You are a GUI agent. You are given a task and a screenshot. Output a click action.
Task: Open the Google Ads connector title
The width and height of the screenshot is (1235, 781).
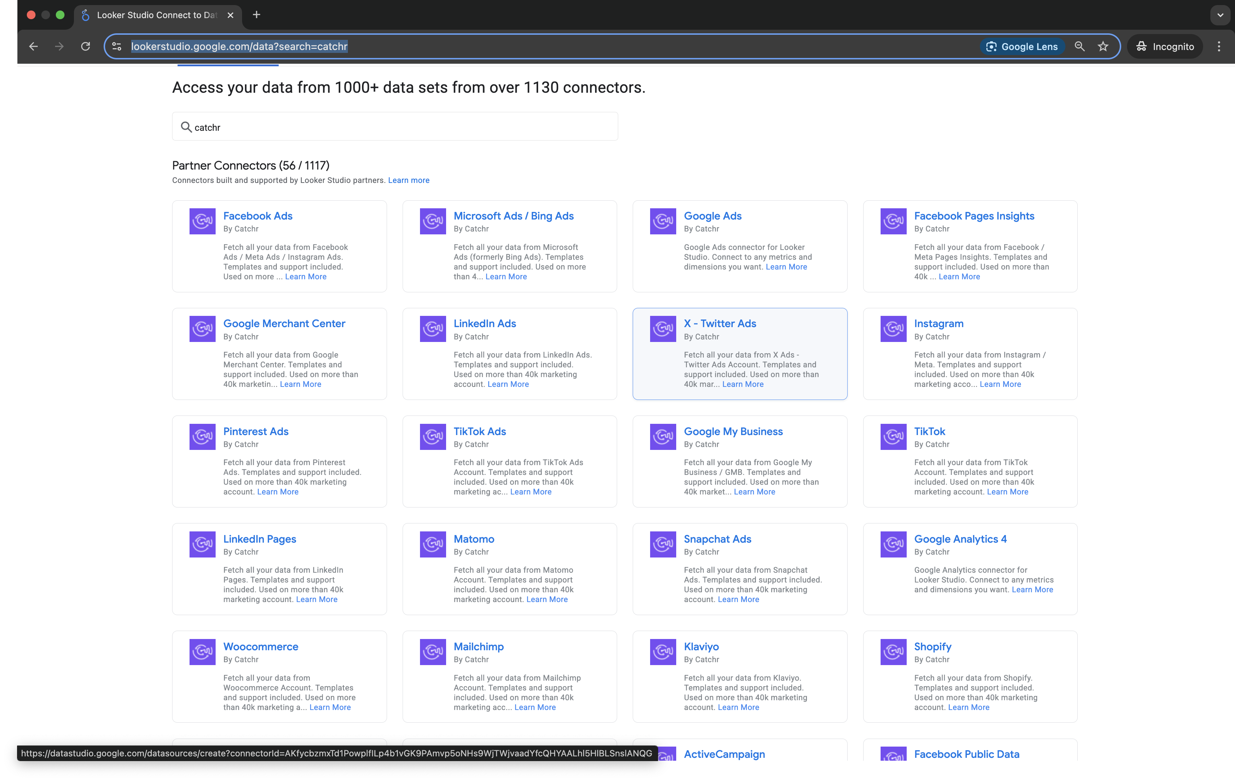coord(712,216)
